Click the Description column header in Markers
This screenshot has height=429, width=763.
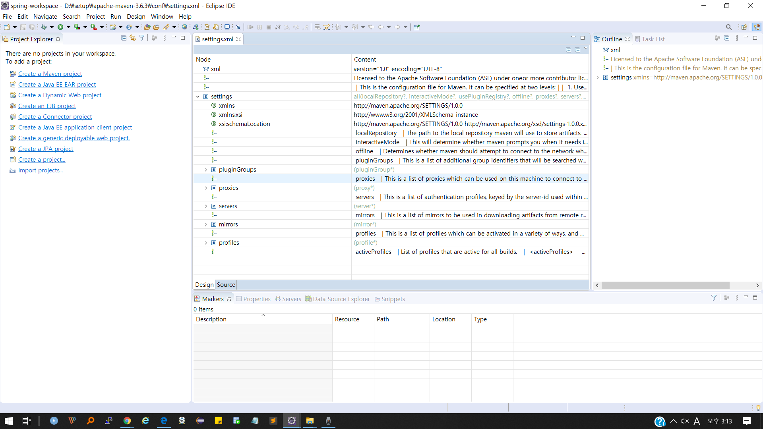pyautogui.click(x=263, y=319)
